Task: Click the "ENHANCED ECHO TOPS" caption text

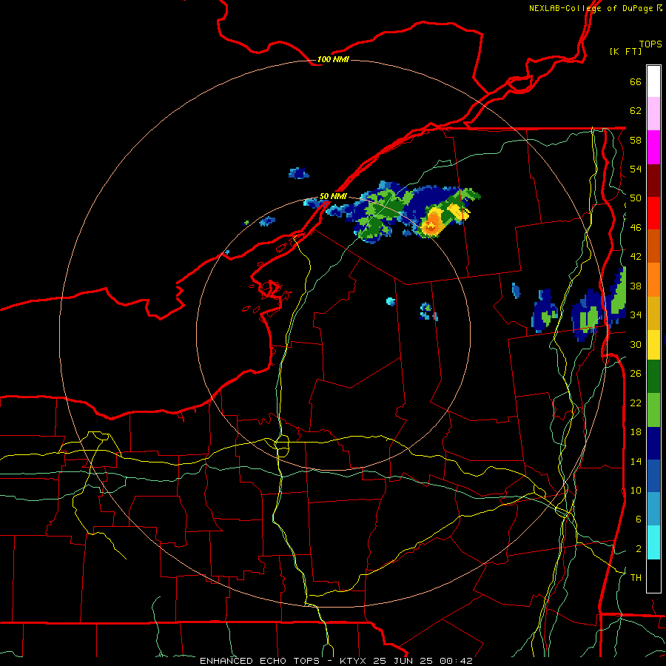Action: point(260,661)
